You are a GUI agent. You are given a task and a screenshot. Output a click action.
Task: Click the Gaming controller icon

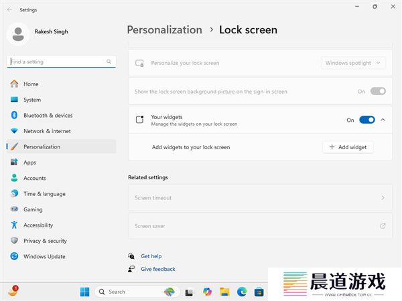[14, 209]
